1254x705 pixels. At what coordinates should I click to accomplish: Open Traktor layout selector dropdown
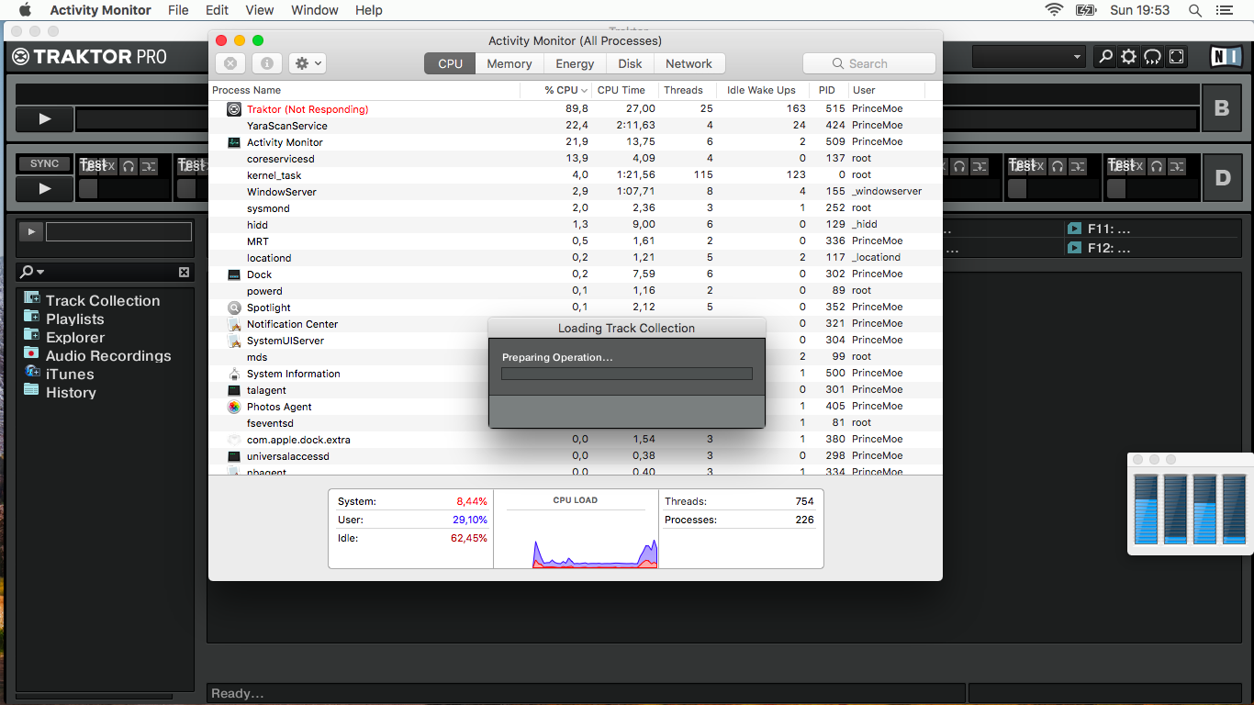point(1029,56)
